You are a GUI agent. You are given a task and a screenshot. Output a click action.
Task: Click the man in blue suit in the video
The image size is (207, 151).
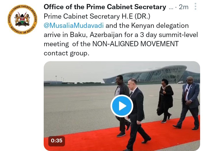[x=189, y=103]
